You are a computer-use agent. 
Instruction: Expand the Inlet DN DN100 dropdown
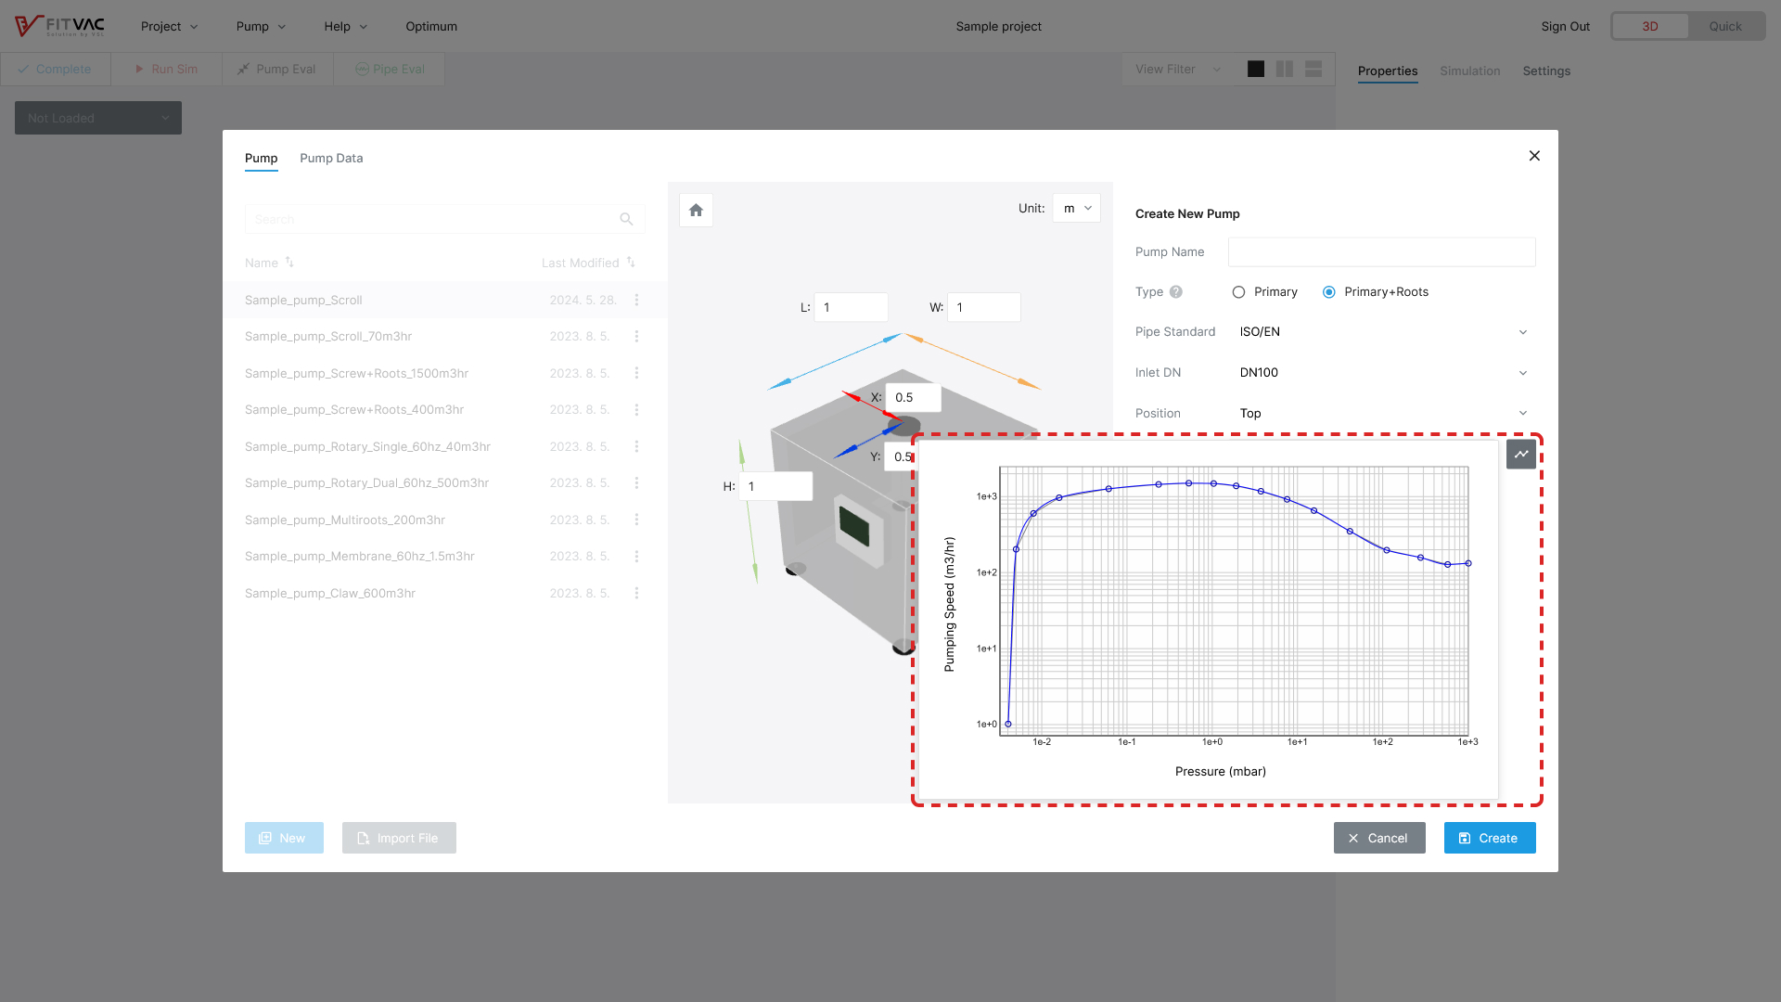pyautogui.click(x=1382, y=372)
